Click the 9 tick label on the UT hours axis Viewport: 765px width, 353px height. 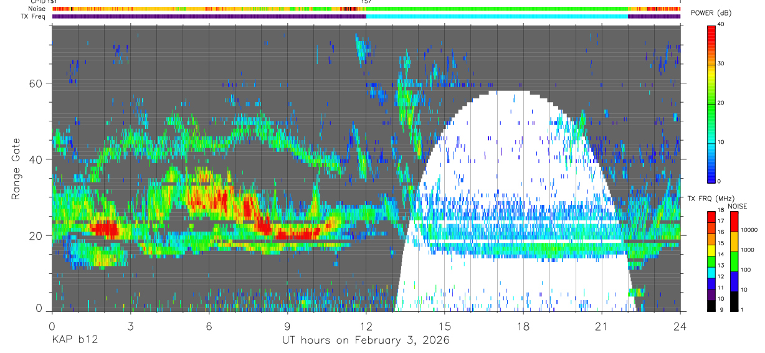point(287,326)
